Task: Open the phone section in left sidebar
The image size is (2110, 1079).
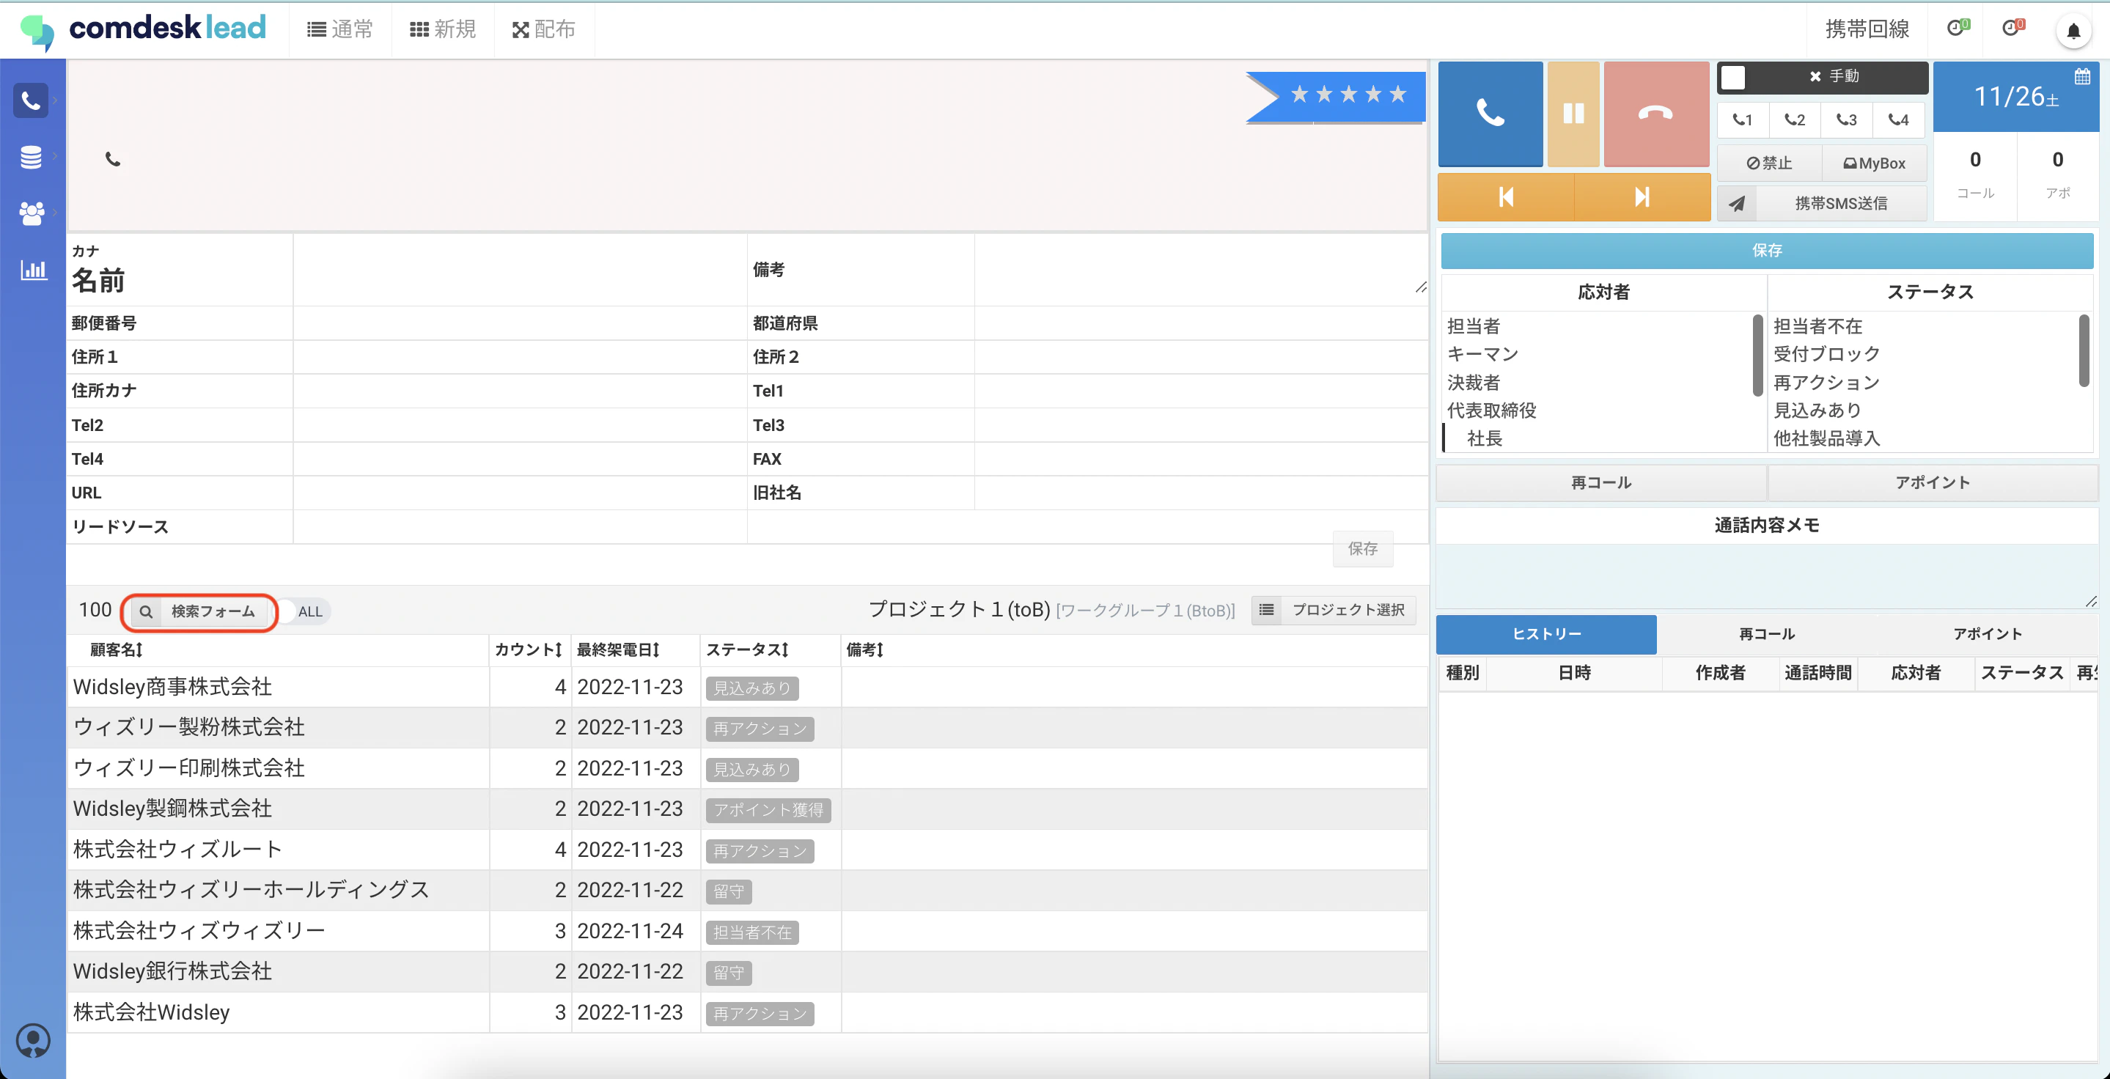Action: (31, 100)
